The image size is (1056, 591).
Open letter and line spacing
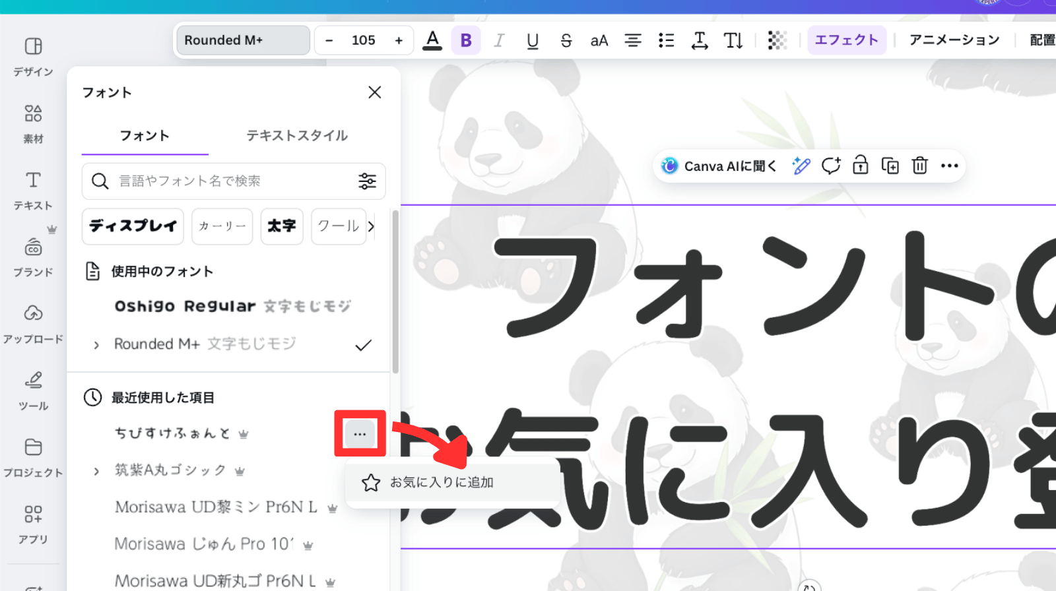pyautogui.click(x=700, y=40)
